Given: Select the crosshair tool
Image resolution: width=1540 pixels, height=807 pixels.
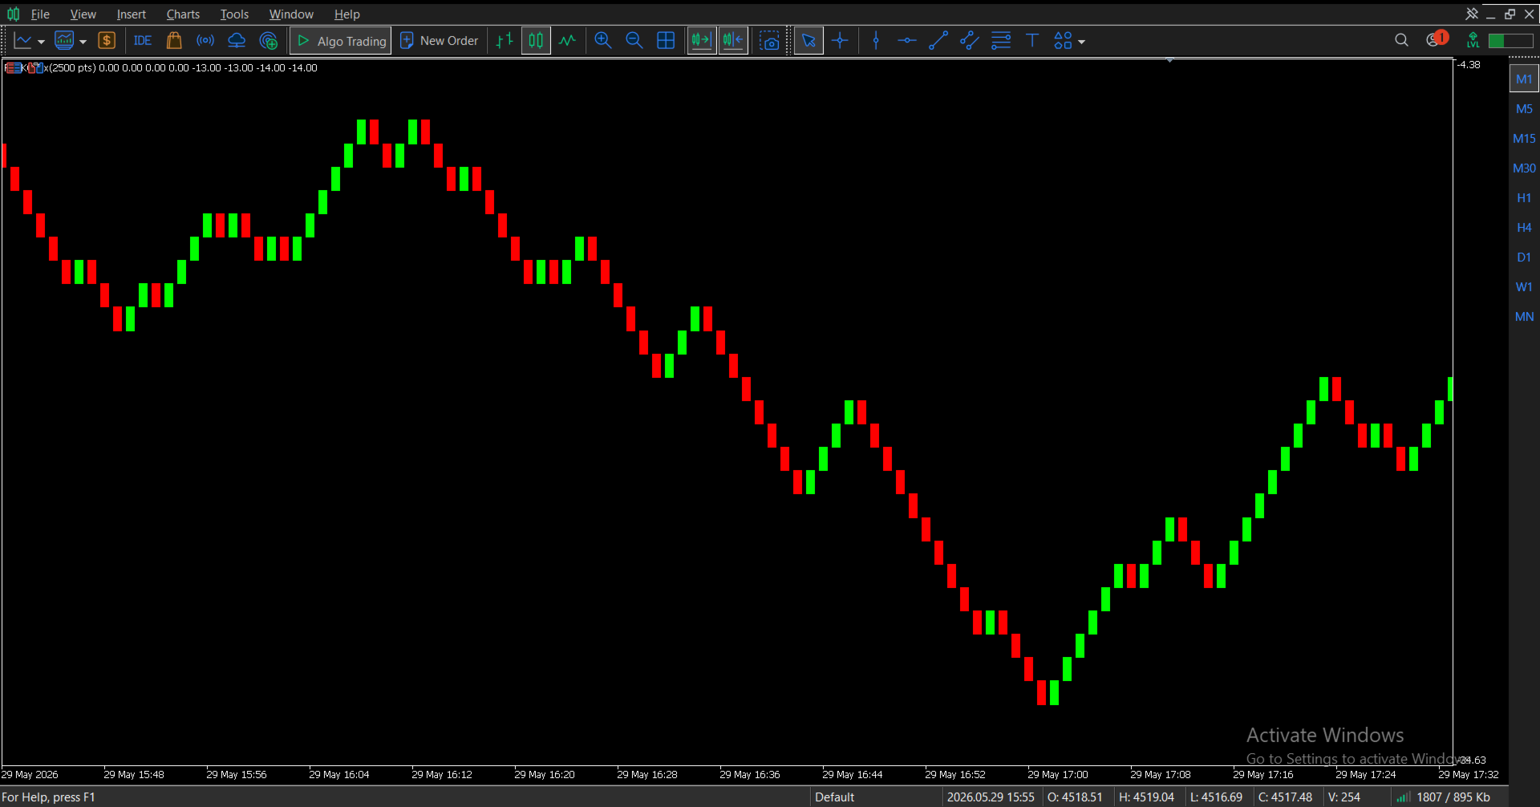Looking at the screenshot, I should [840, 41].
